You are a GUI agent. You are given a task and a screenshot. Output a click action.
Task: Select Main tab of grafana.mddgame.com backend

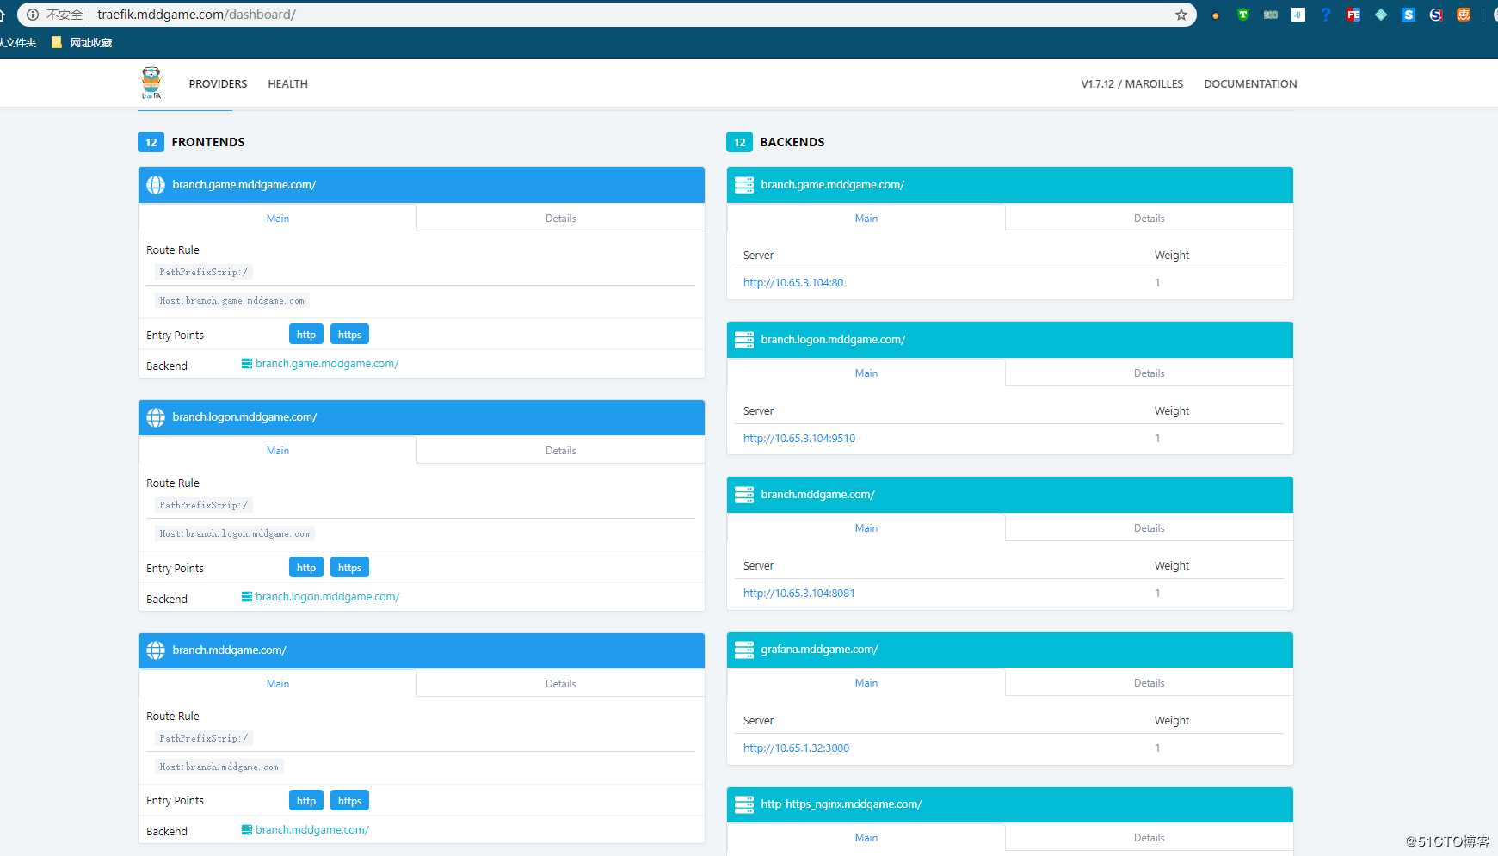point(866,682)
